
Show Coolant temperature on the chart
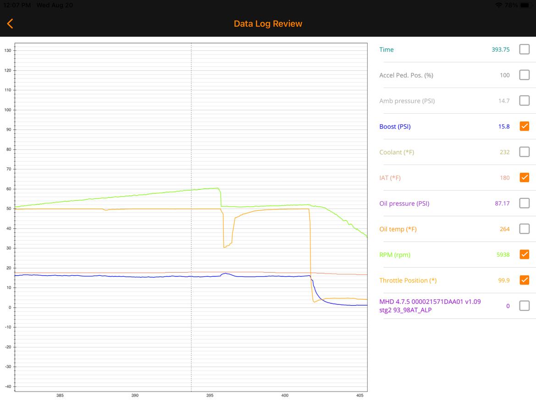click(x=524, y=152)
